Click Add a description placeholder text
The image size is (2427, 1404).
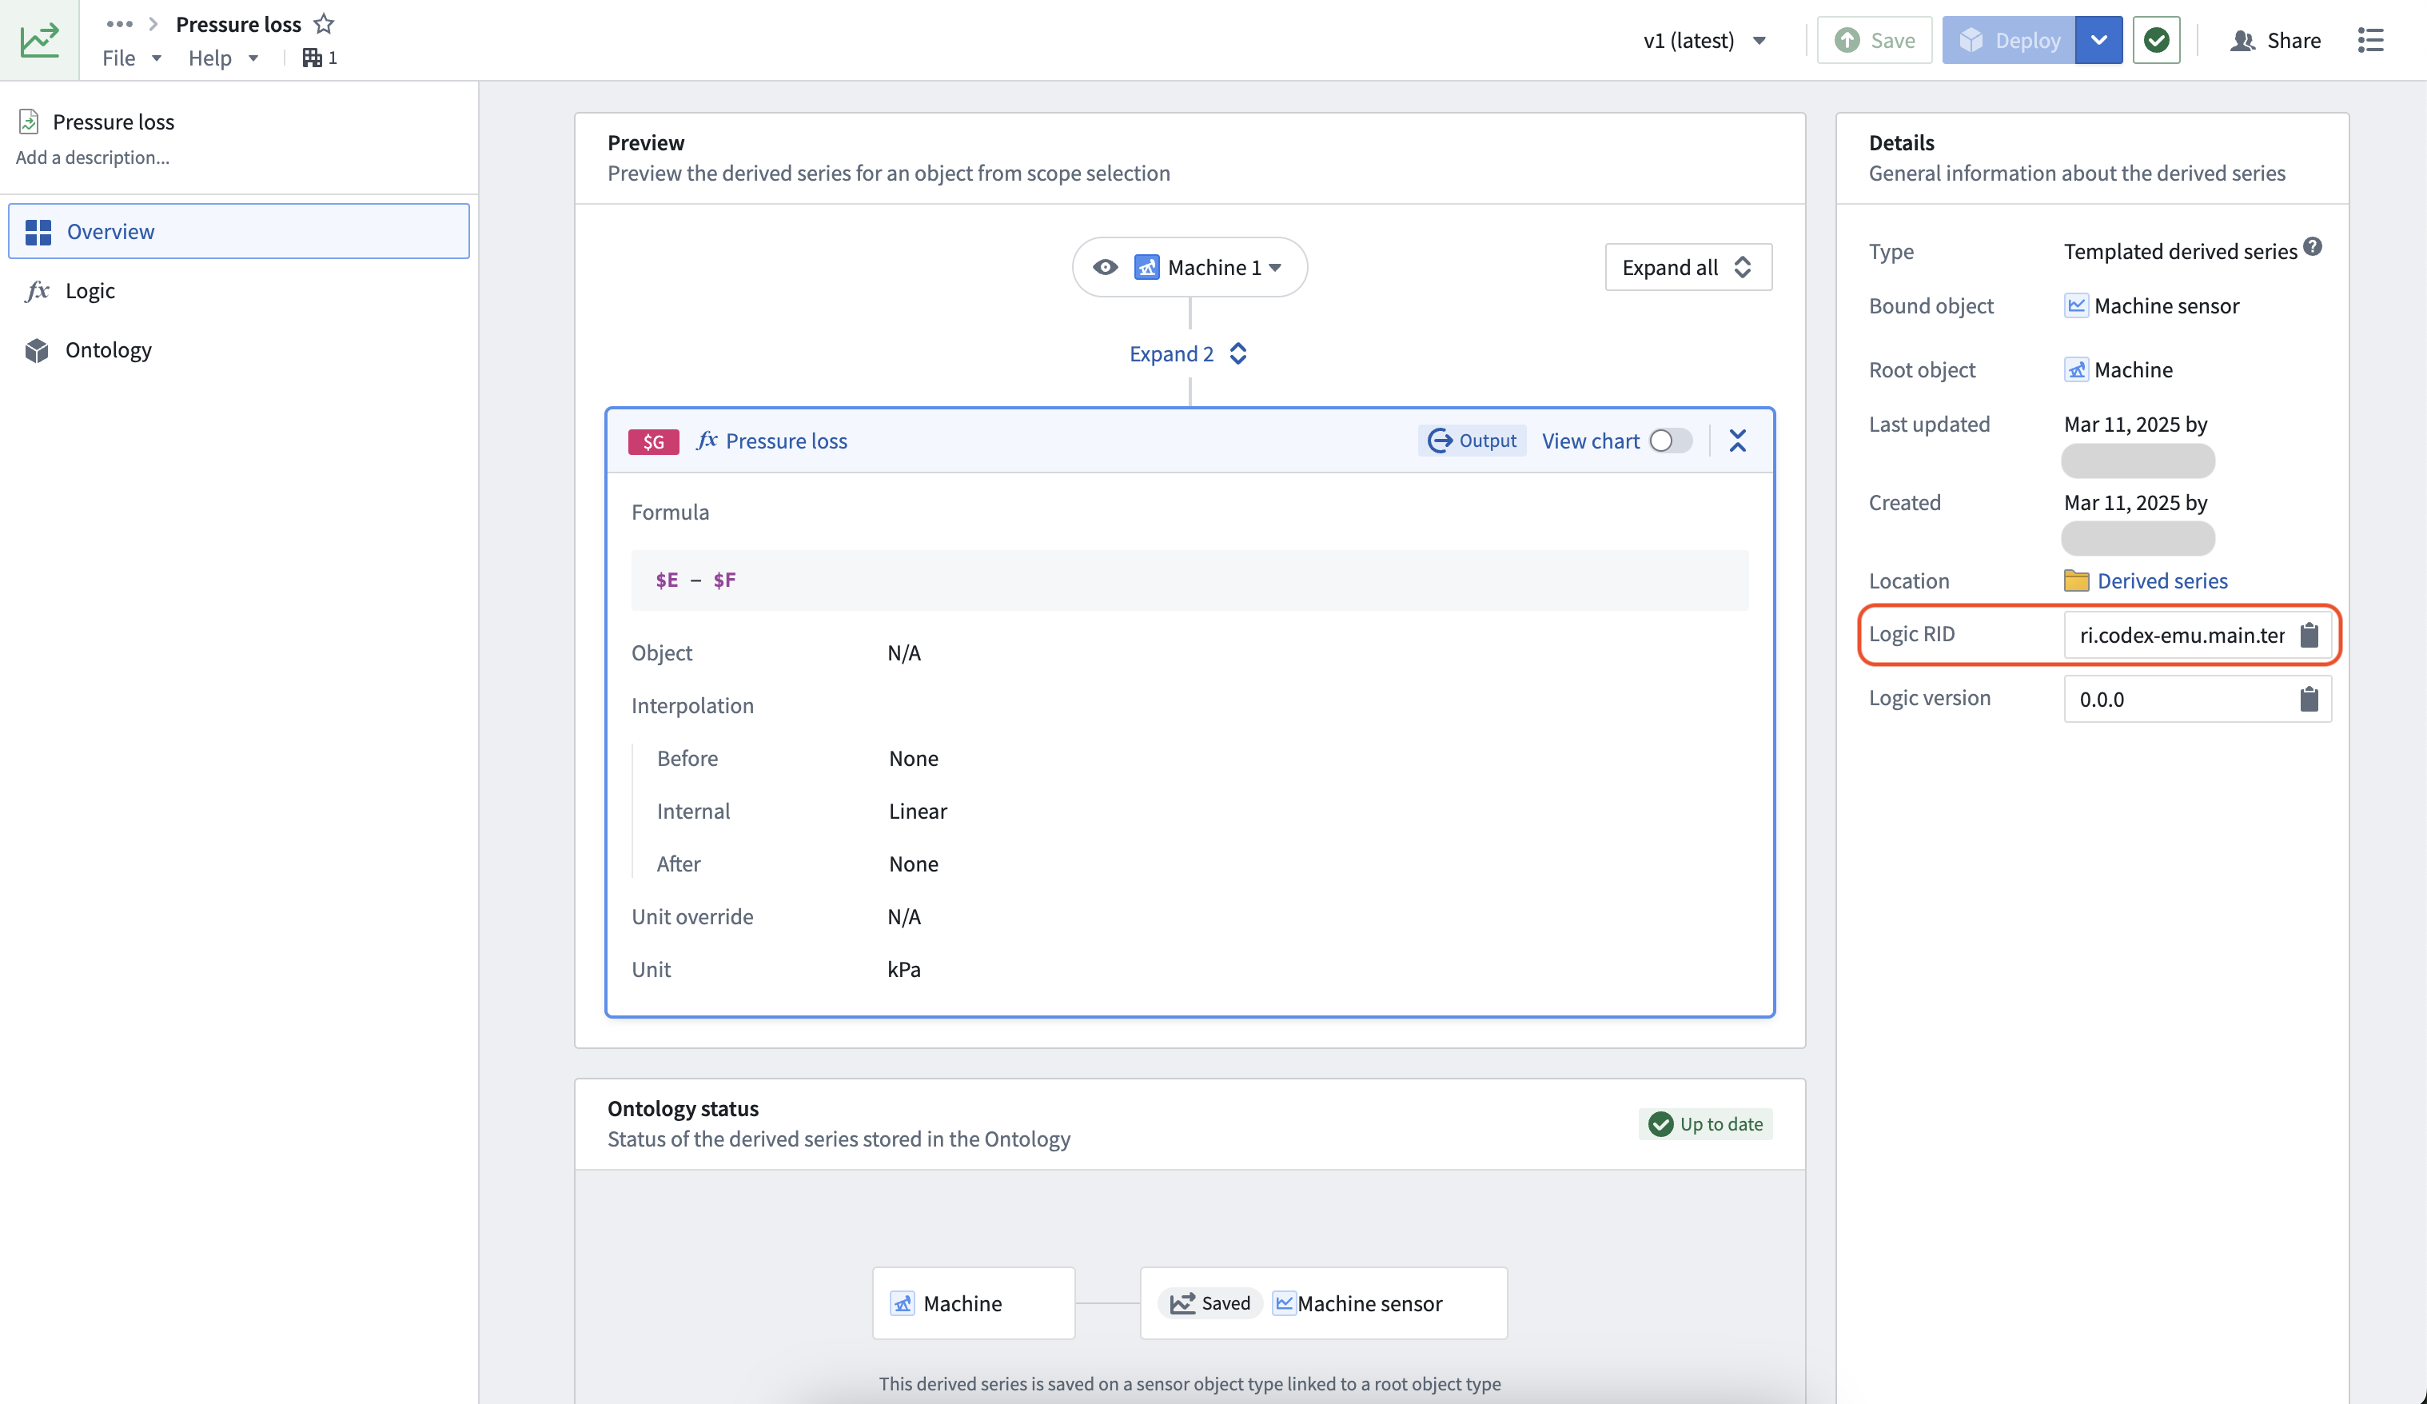click(93, 157)
